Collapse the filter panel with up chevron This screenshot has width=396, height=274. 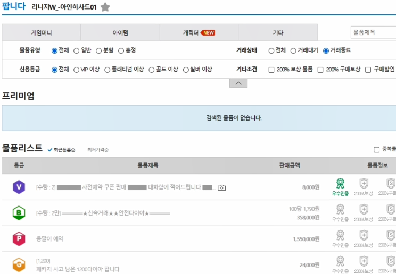(x=238, y=83)
